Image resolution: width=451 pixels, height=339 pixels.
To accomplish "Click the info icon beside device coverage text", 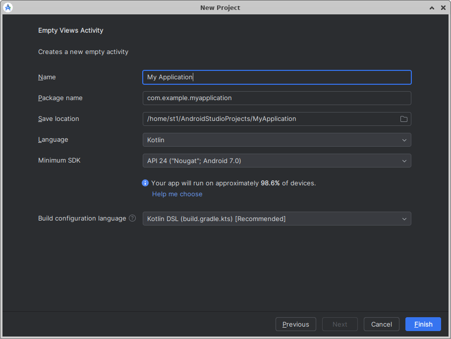I will [145, 183].
